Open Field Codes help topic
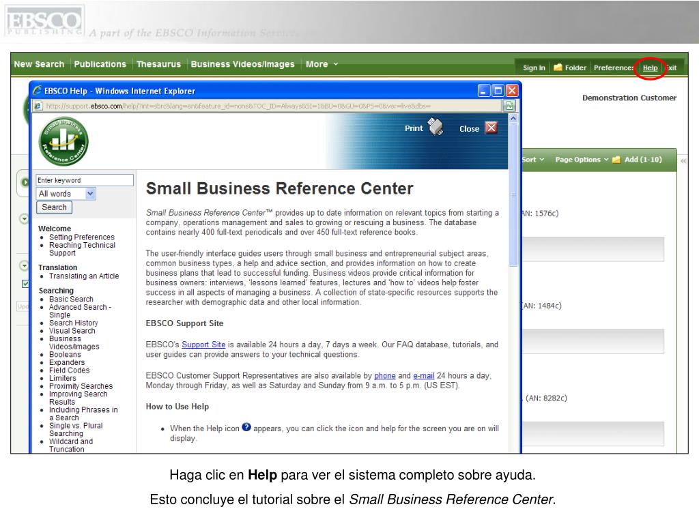The image size is (699, 524). point(69,370)
